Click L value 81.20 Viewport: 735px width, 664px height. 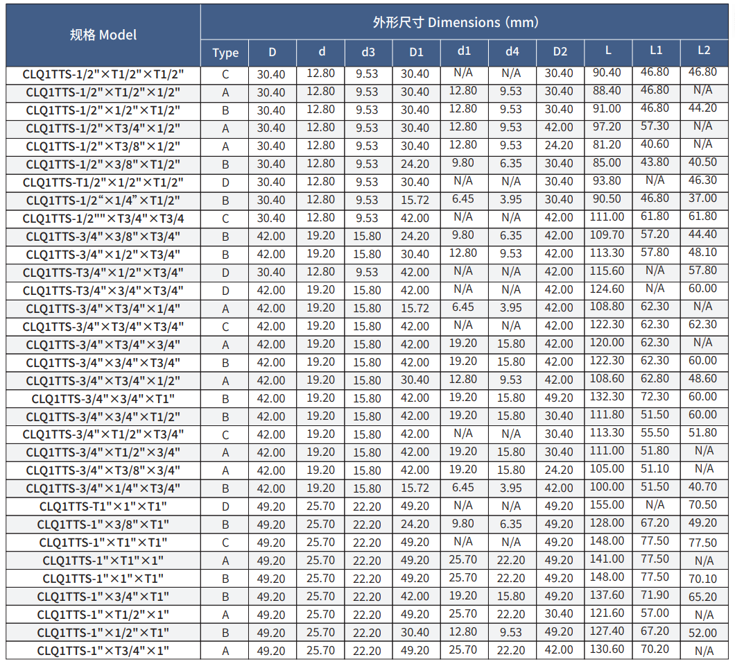click(x=607, y=145)
